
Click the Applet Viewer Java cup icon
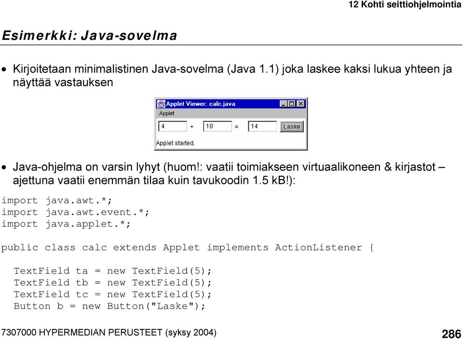pos(161,104)
